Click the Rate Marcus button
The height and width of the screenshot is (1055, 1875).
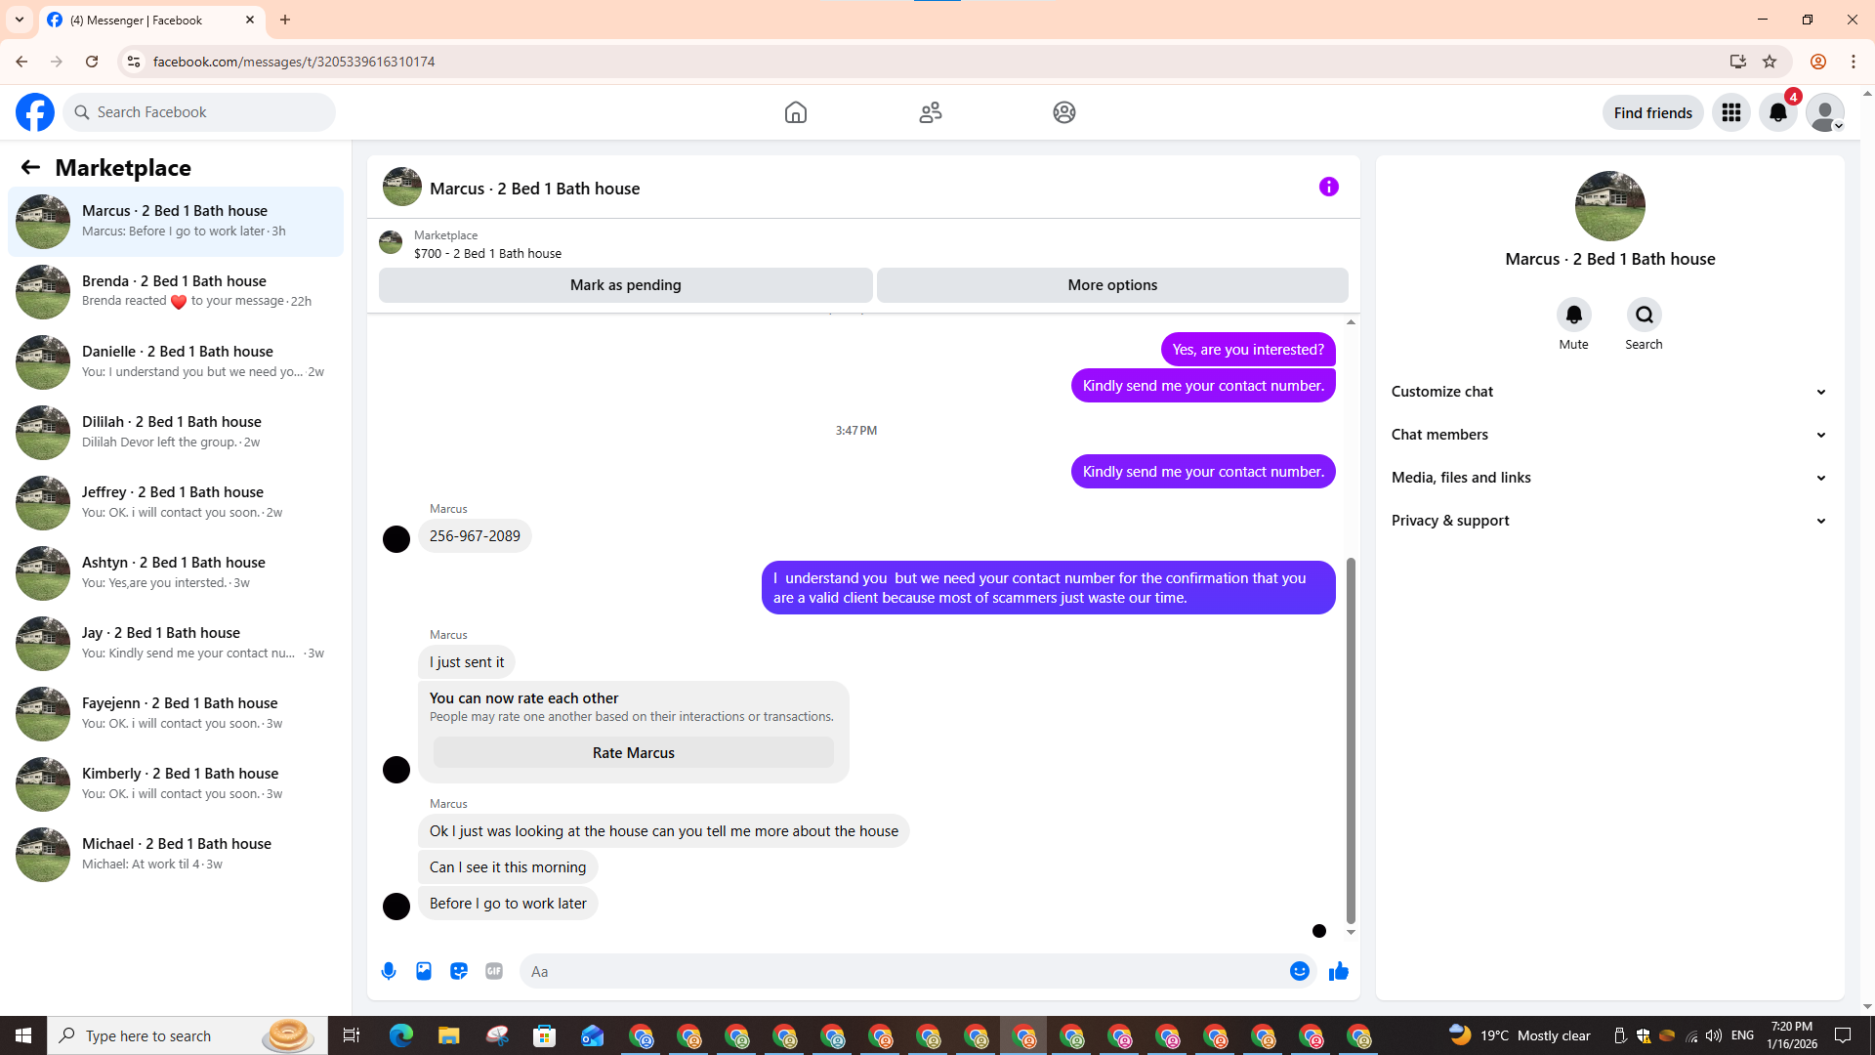point(633,753)
